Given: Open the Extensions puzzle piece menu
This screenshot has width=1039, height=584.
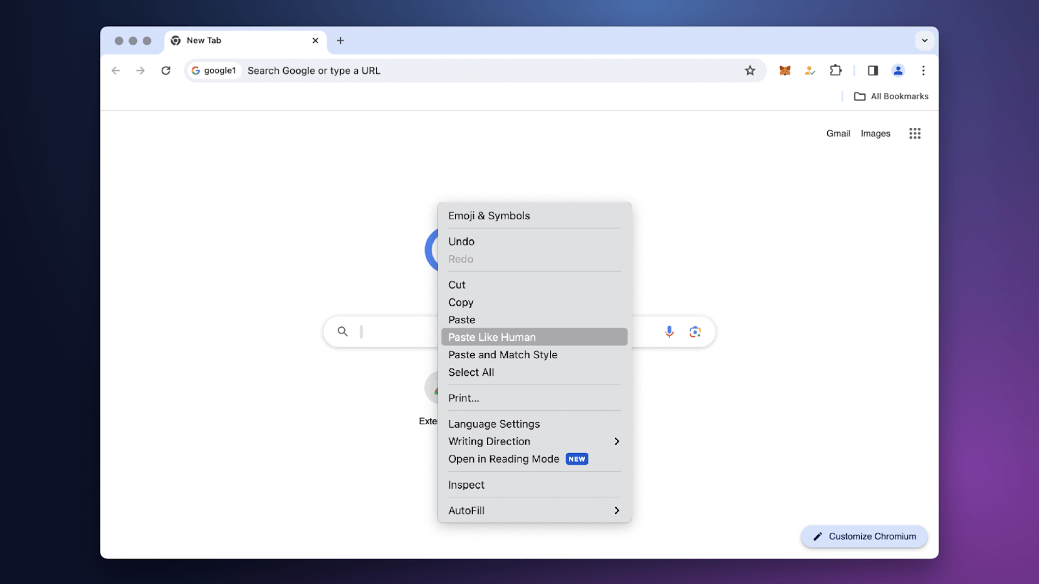Looking at the screenshot, I should click(x=836, y=71).
